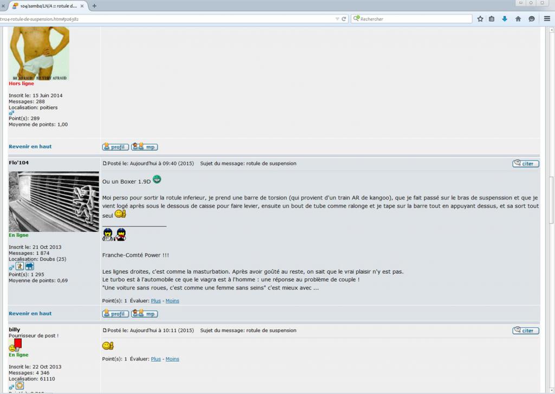Click the scrollbar up arrow
The image size is (555, 394).
(551, 30)
